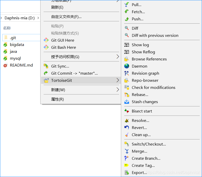Select the Pull... menu entry text
This screenshot has width=202, height=177.
(137, 5)
